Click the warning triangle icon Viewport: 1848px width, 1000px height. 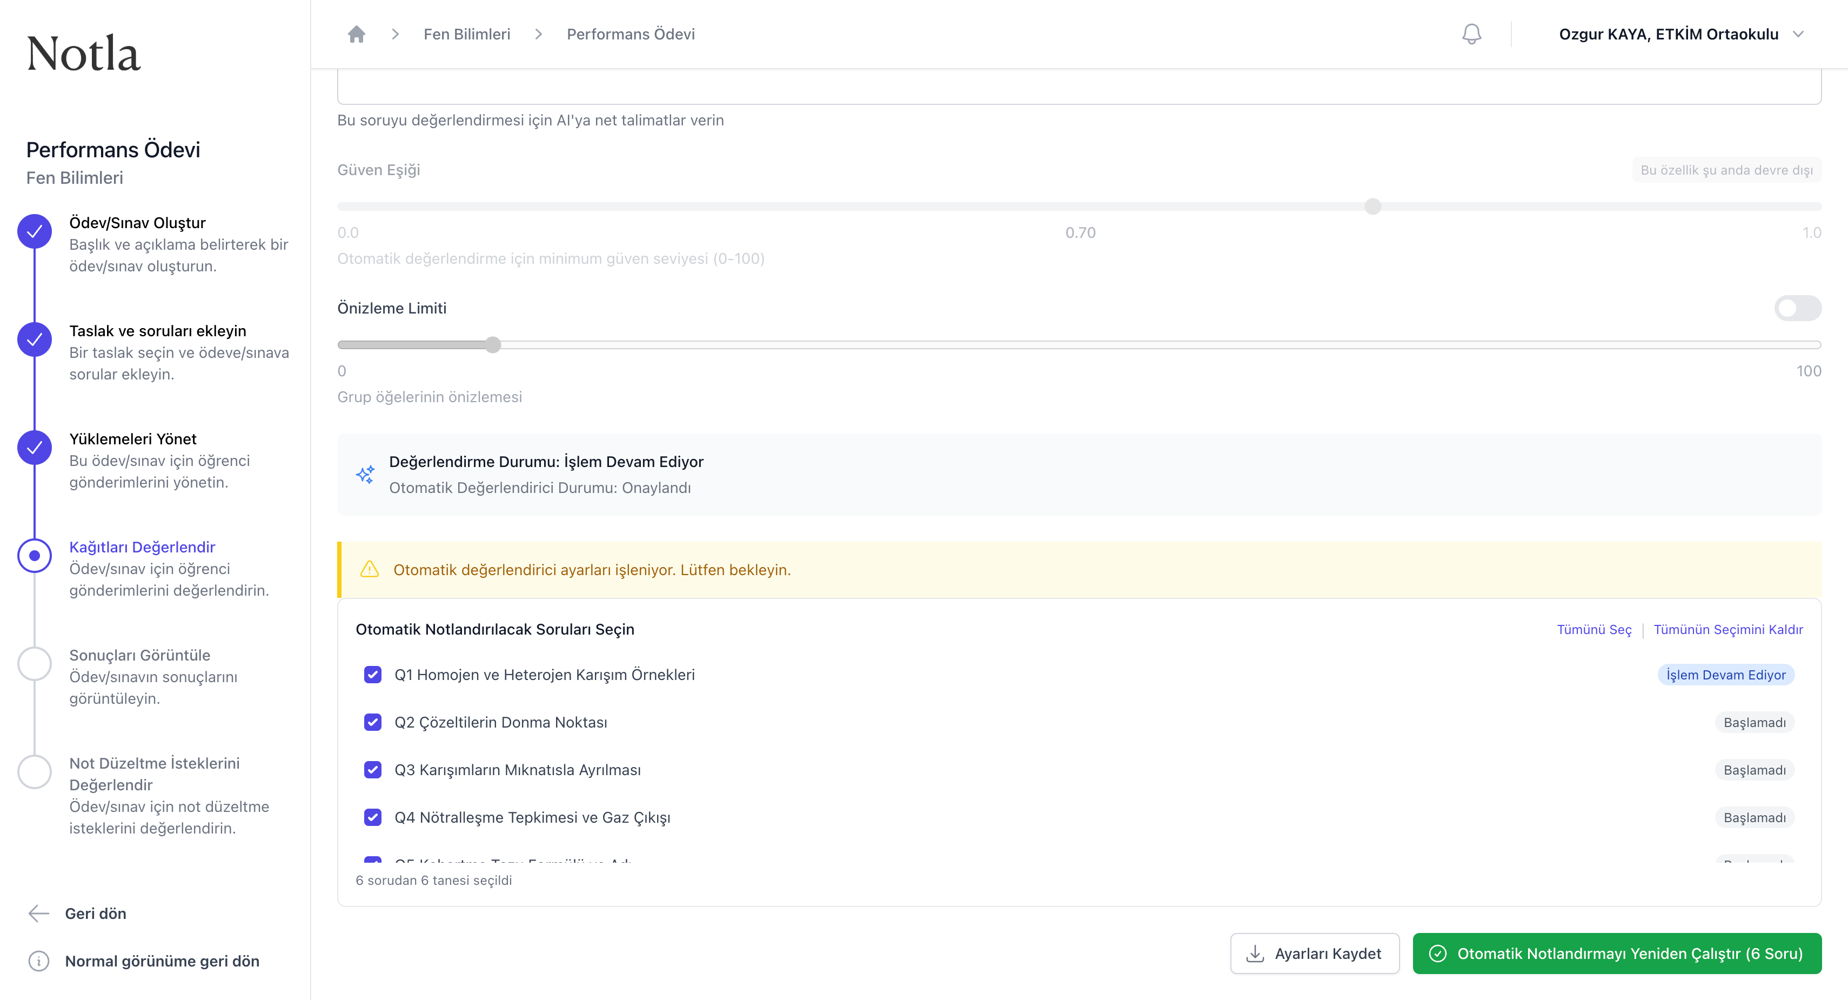[x=370, y=569]
